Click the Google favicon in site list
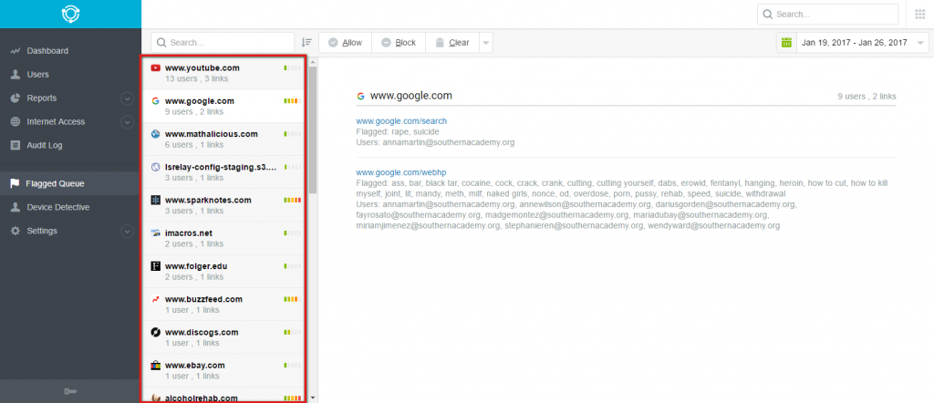This screenshot has width=934, height=403. coord(155,100)
